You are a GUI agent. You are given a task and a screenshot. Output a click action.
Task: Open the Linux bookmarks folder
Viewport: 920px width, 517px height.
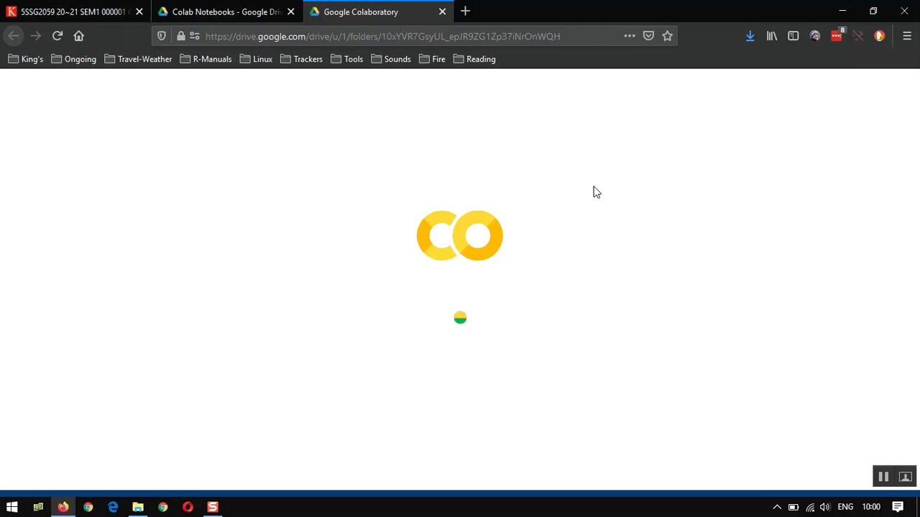coord(256,59)
